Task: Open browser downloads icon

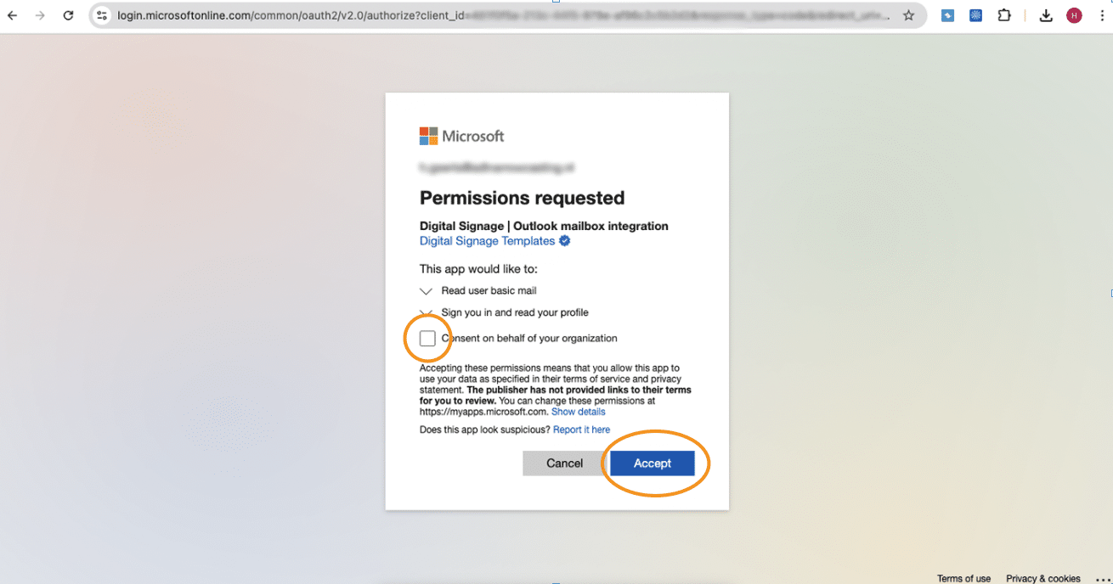Action: (x=1047, y=15)
